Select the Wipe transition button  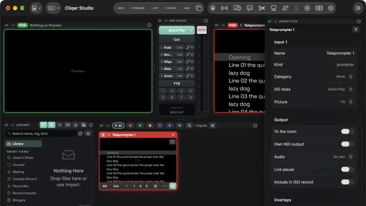171,62
